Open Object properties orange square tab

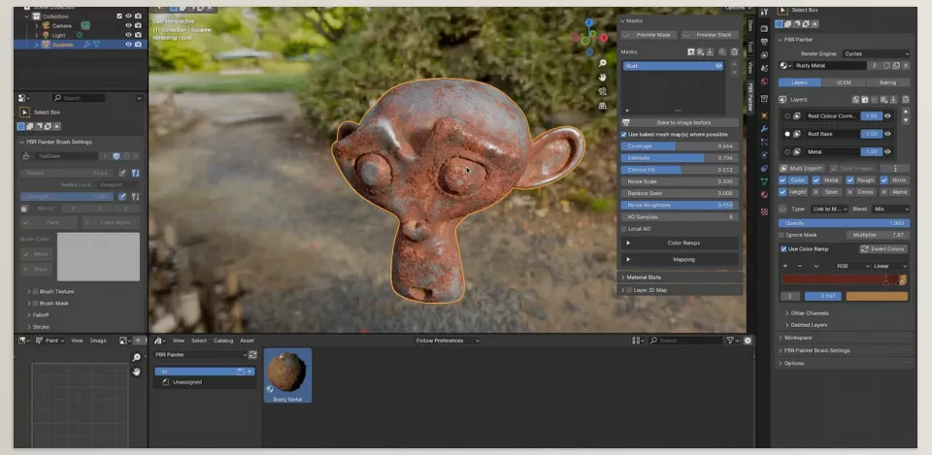[x=764, y=115]
